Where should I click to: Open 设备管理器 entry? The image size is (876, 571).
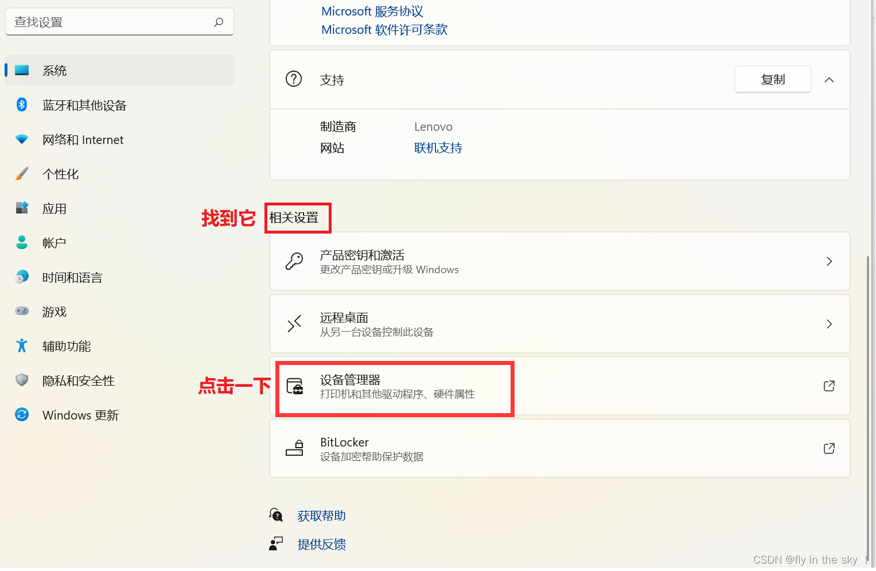(x=560, y=386)
